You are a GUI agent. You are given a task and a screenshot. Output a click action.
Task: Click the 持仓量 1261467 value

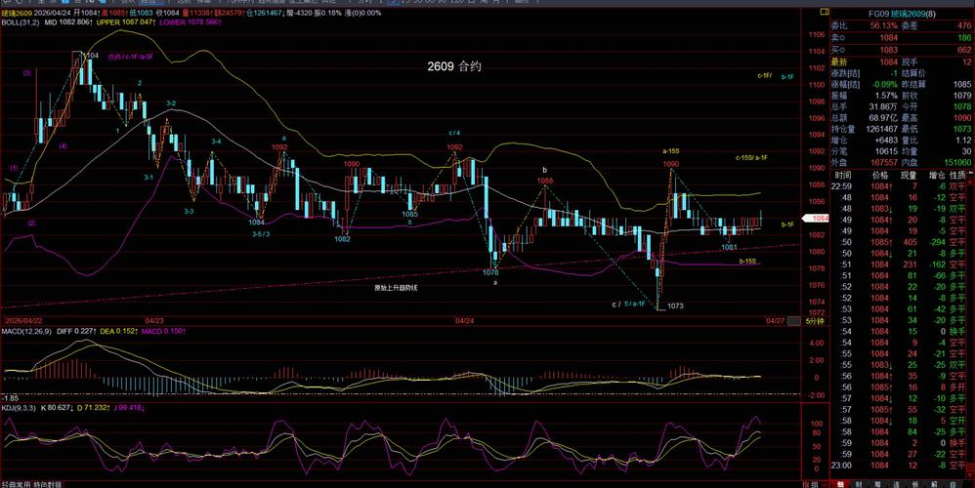[x=882, y=129]
